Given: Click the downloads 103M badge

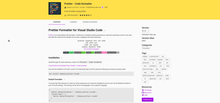Looking at the screenshot, I should tap(80, 53).
